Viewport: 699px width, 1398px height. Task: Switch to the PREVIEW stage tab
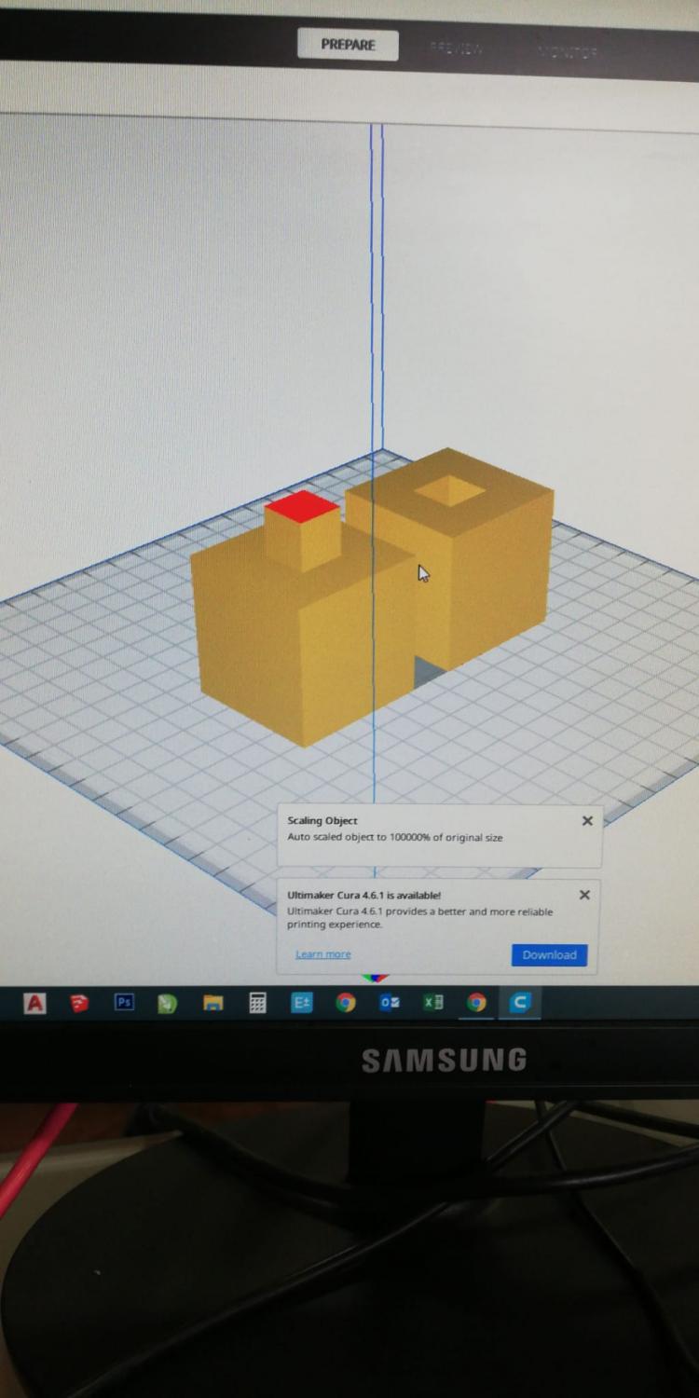click(456, 48)
